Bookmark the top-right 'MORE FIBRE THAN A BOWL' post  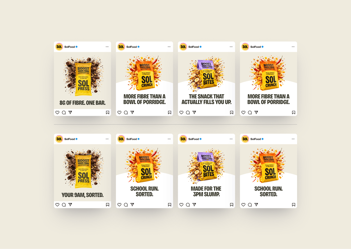(x=294, y=113)
